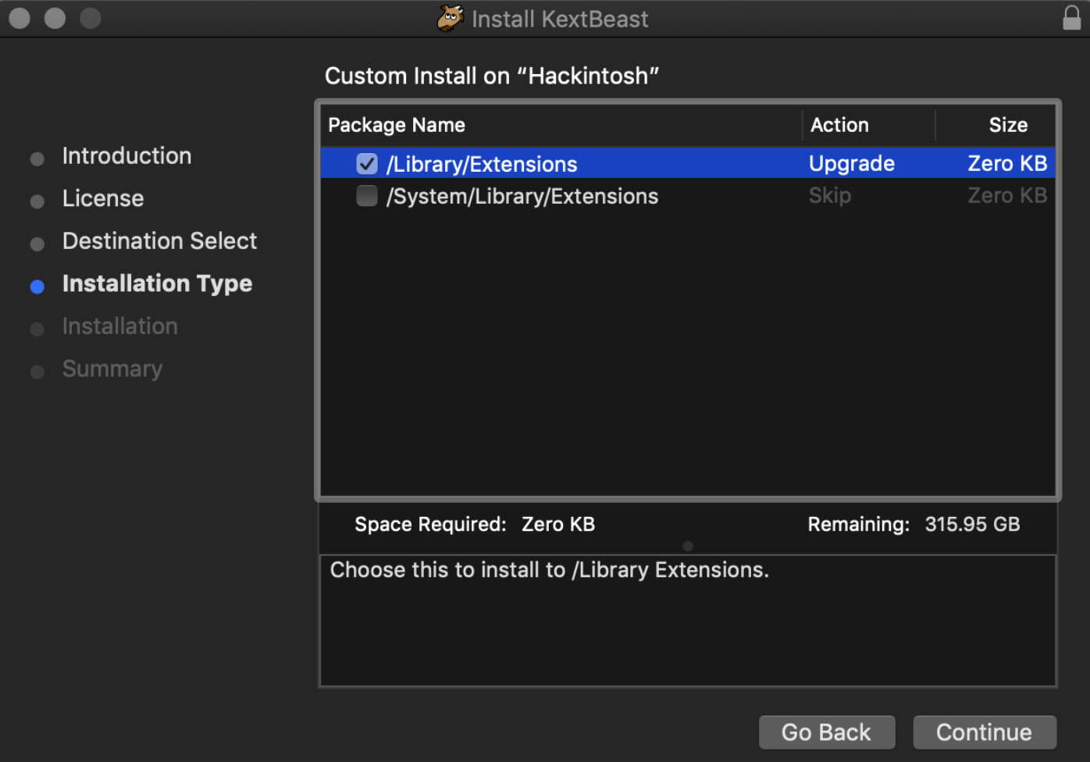Click the Installation Type step

(x=157, y=283)
